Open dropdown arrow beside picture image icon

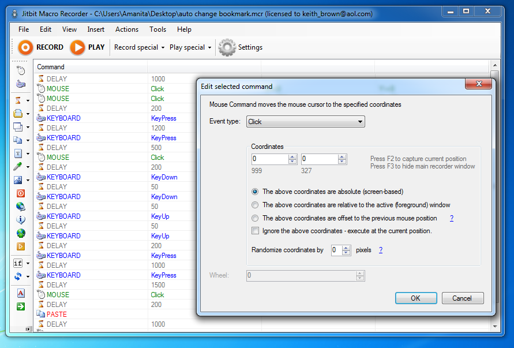pos(28,180)
